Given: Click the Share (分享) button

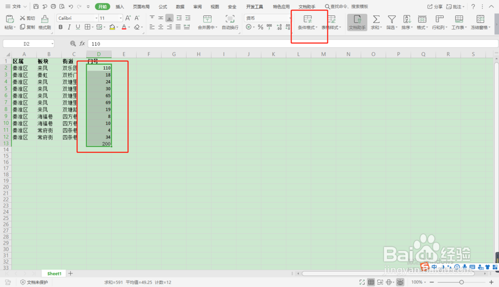Looking at the screenshot, I should pos(438,6).
